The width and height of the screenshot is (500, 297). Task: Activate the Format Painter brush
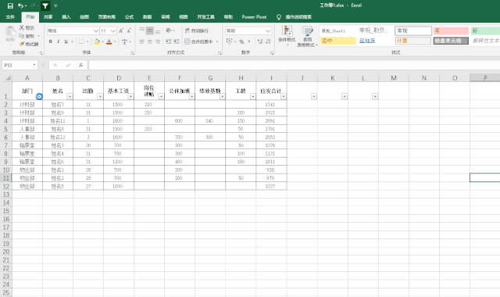[29, 44]
